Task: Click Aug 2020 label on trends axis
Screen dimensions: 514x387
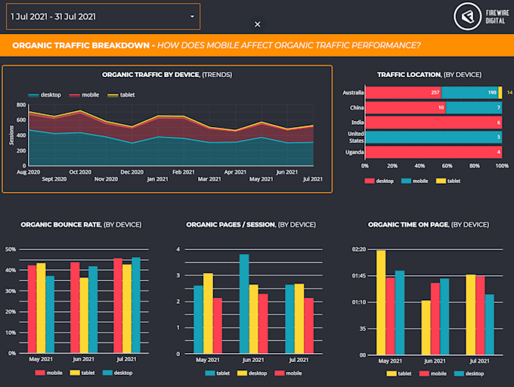Action: (29, 172)
